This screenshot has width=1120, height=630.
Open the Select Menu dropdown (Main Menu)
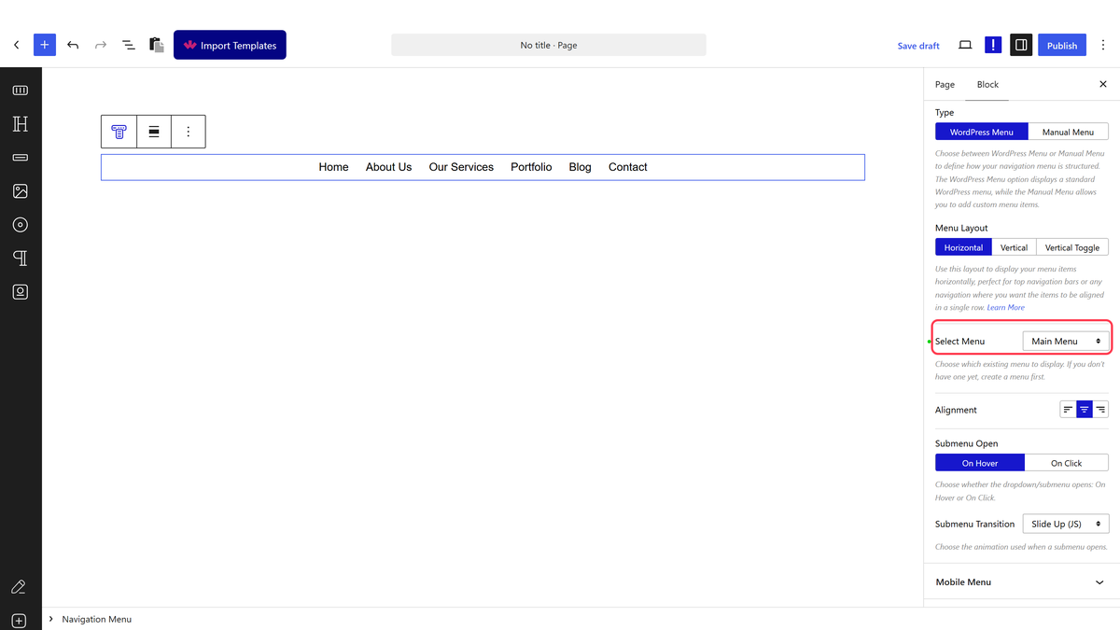(1065, 342)
